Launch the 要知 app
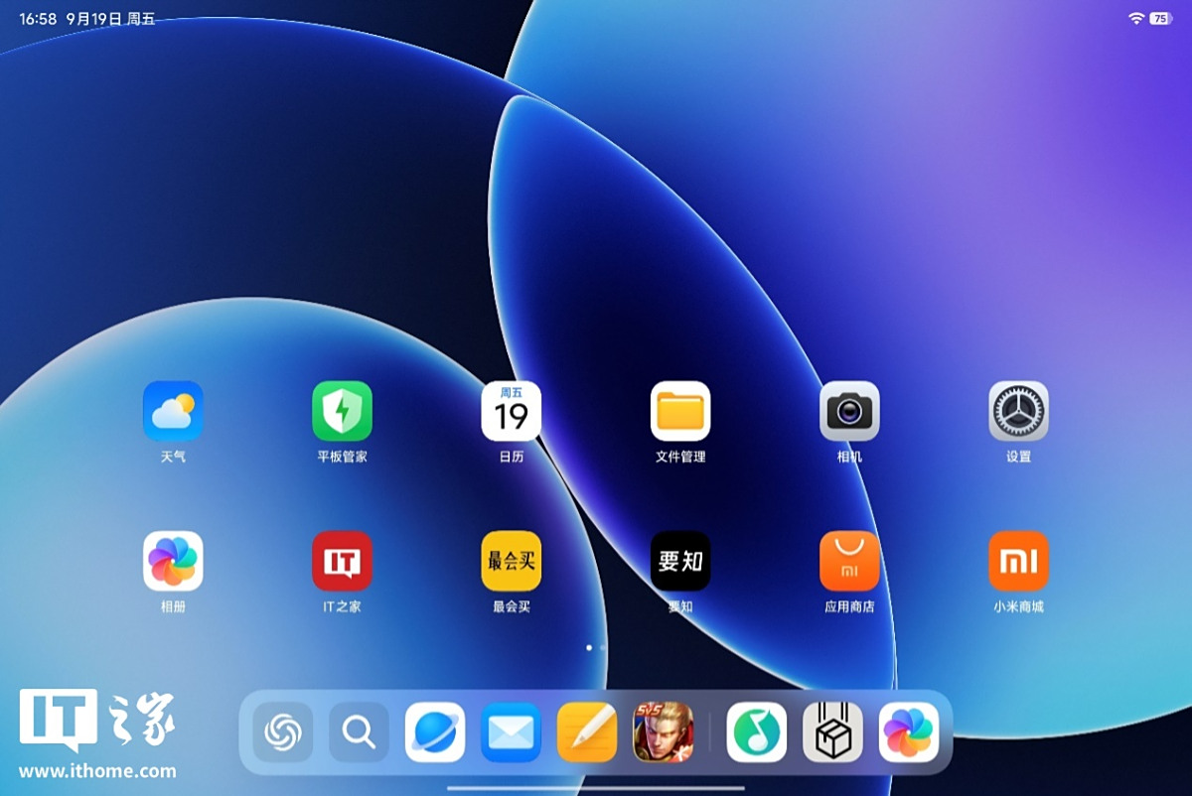 click(x=680, y=561)
